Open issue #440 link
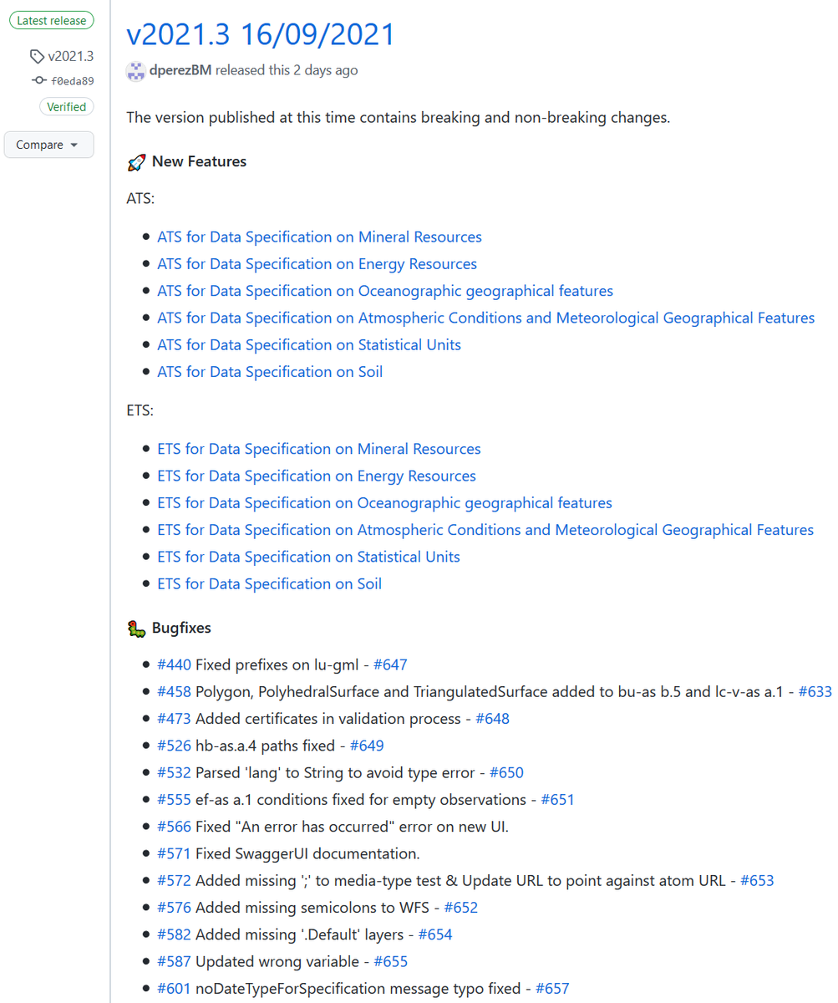The width and height of the screenshot is (838, 1003). [175, 664]
